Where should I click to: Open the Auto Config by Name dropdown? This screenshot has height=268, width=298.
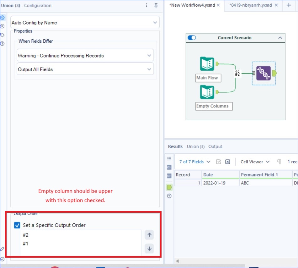pyautogui.click(x=85, y=23)
